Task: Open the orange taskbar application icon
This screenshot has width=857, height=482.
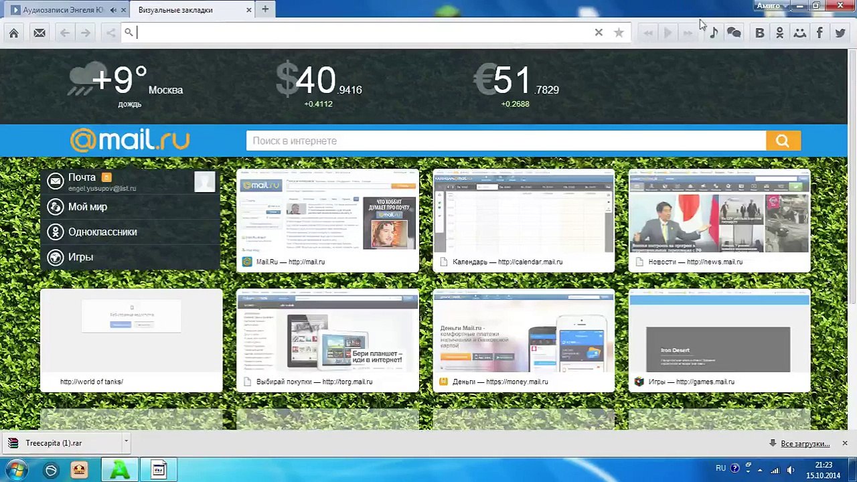Action: 79,471
